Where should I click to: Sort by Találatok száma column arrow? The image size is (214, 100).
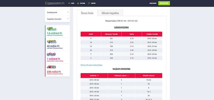point(128,76)
